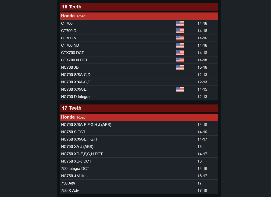Viewport: 271px width, 197px height.
Task: Click the US flag beside NC700 X/XA-E,F
Action: click(180, 89)
